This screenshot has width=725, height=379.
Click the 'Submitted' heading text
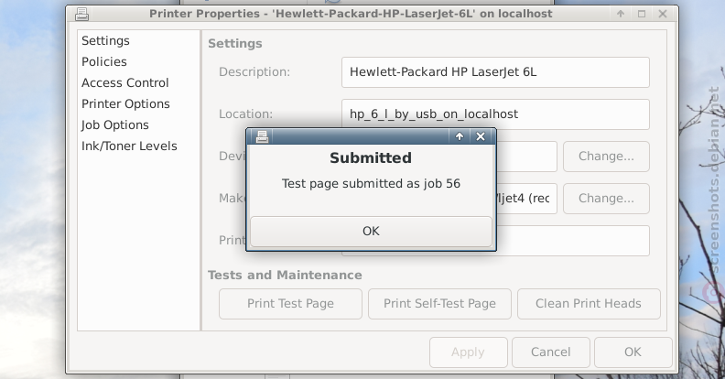[x=371, y=158]
